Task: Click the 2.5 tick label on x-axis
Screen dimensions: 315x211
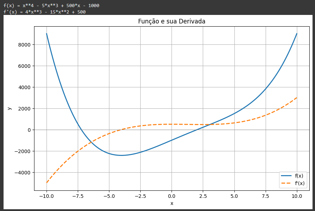Action: click(203, 196)
